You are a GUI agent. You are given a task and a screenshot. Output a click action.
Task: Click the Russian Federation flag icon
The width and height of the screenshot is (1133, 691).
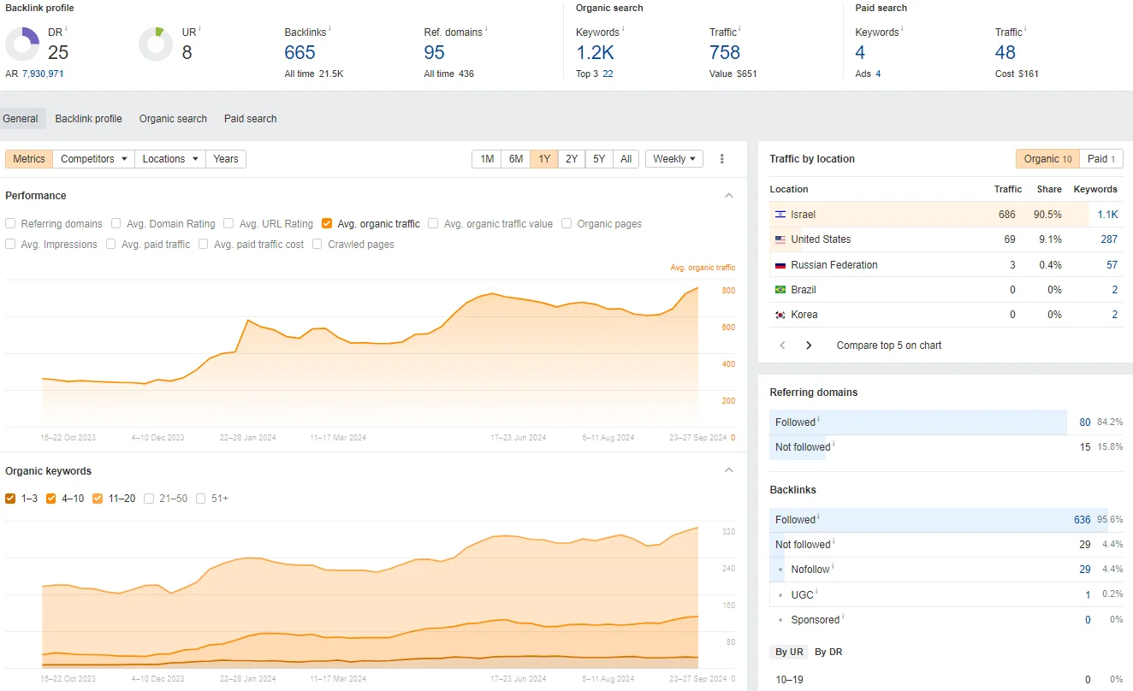coord(780,265)
